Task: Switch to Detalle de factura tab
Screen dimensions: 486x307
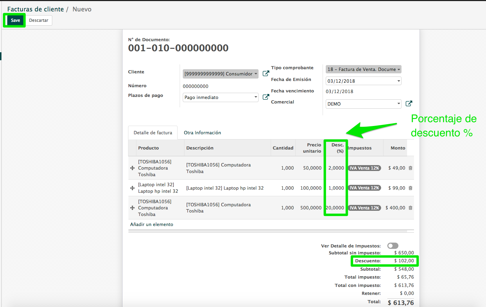Action: point(153,133)
